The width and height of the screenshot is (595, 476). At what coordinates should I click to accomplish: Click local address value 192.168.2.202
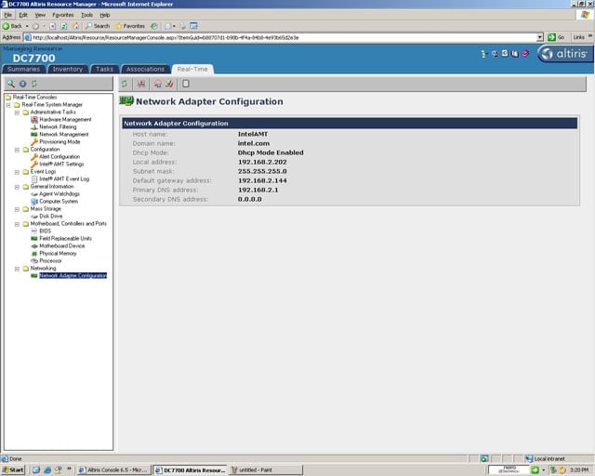point(262,162)
